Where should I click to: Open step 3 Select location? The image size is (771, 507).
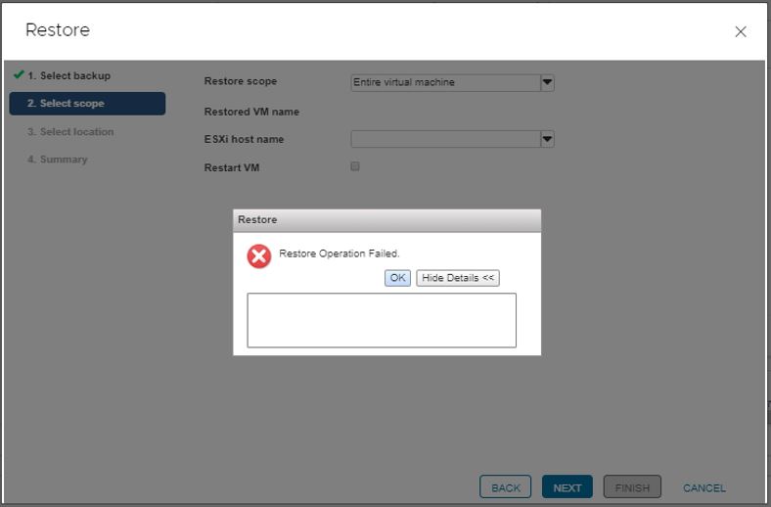pyautogui.click(x=70, y=132)
